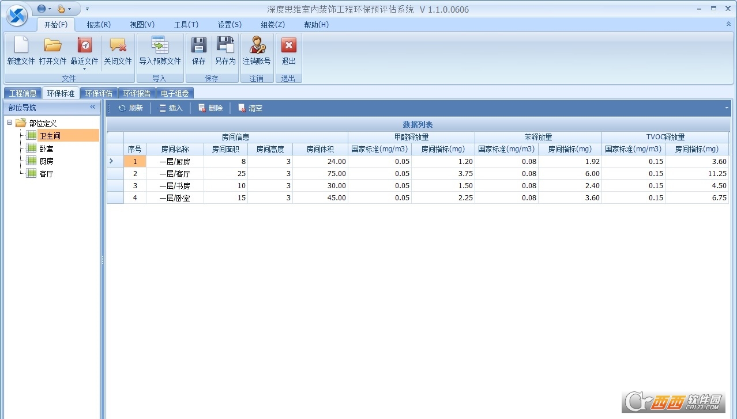The height and width of the screenshot is (419, 737).
Task: Click the 新建文件 new file icon
Action: pyautogui.click(x=21, y=45)
